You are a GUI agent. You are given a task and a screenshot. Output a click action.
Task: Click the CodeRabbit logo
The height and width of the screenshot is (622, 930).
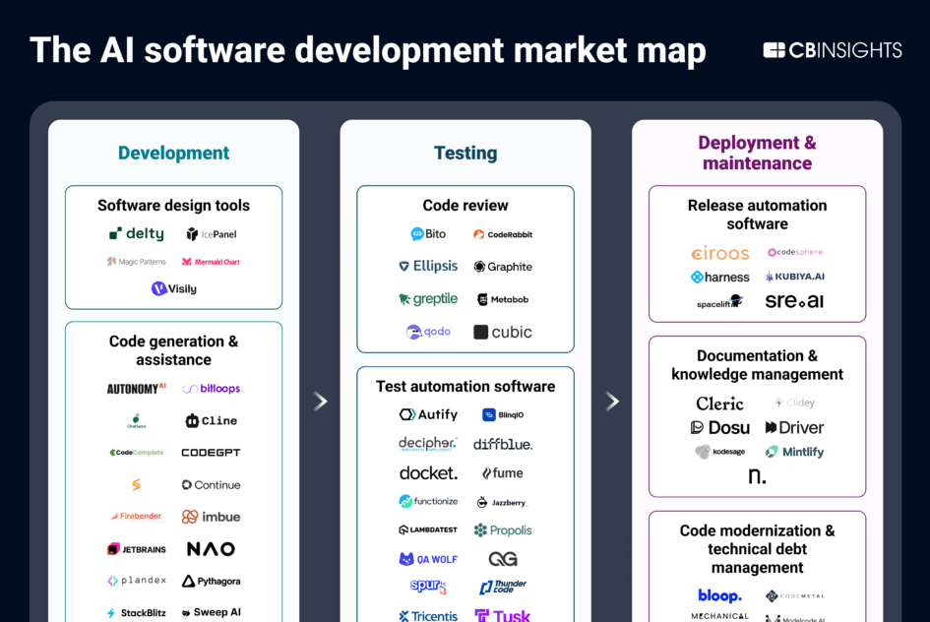[503, 234]
